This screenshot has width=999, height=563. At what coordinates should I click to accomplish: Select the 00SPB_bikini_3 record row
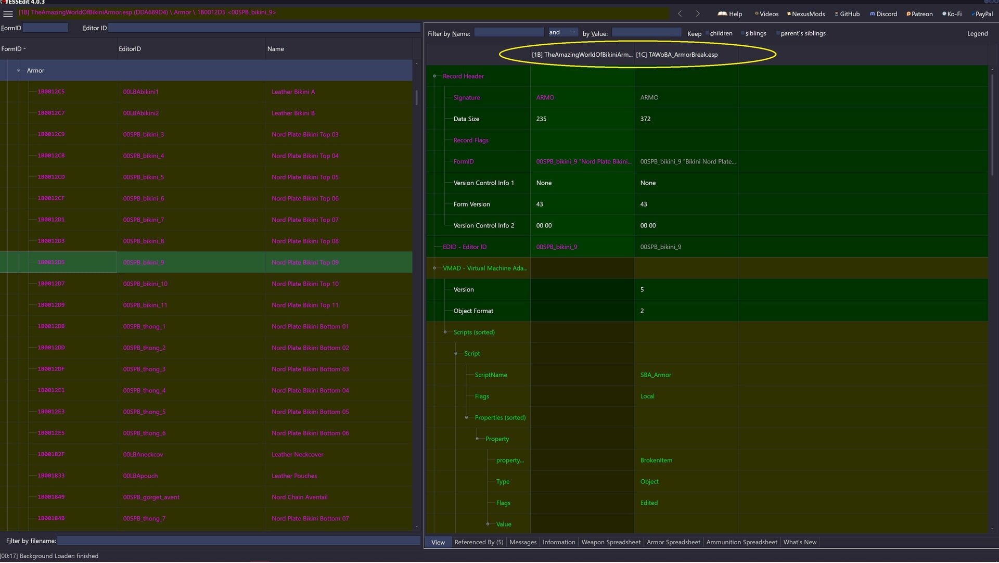(x=206, y=135)
